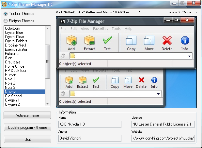
Task: Click the up-folder icon in the lower preview
Action: 63,94
